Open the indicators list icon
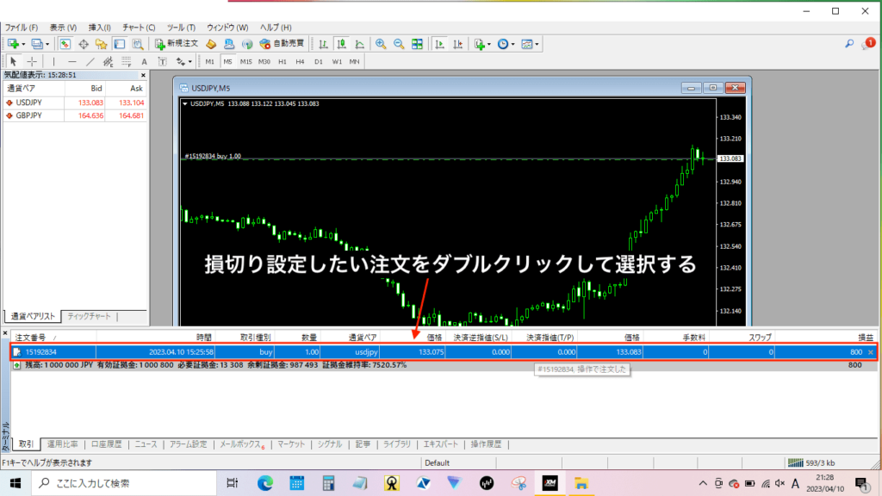882x496 pixels. tap(479, 44)
